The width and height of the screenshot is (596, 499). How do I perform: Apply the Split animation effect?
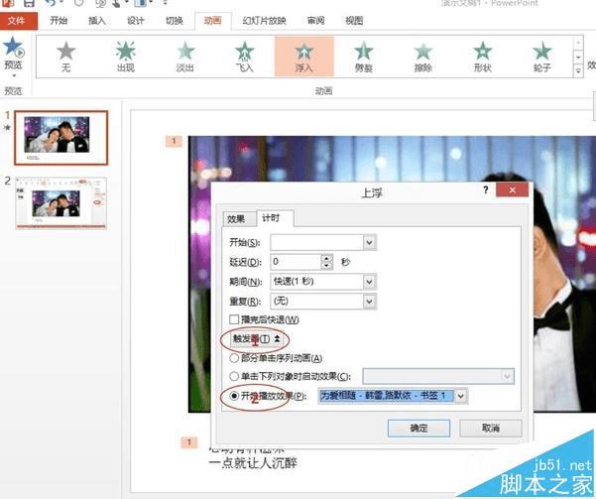pos(363,57)
